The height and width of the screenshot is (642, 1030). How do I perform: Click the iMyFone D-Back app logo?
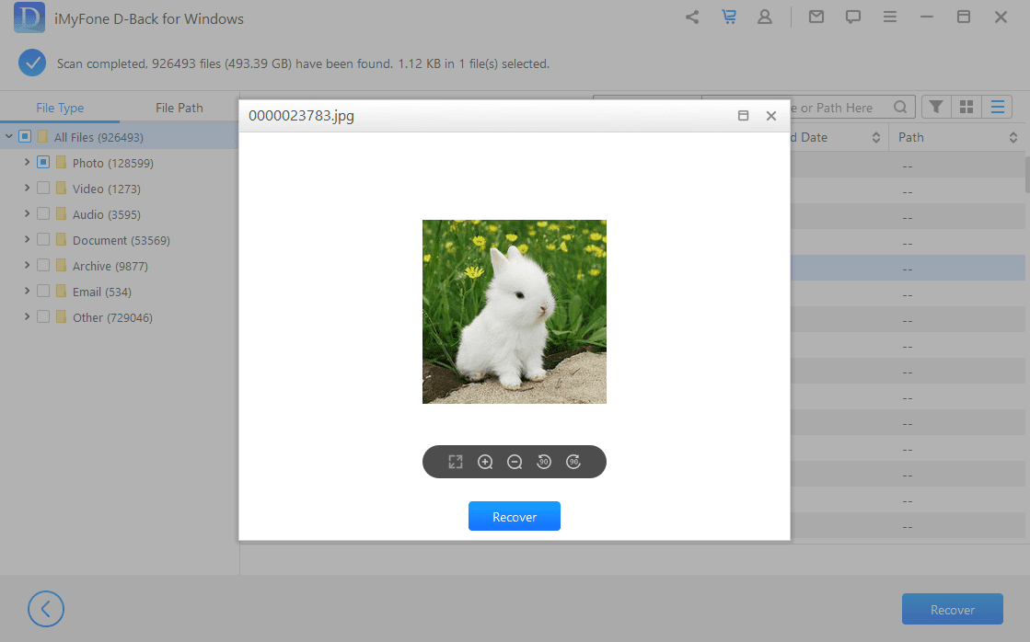click(x=29, y=17)
